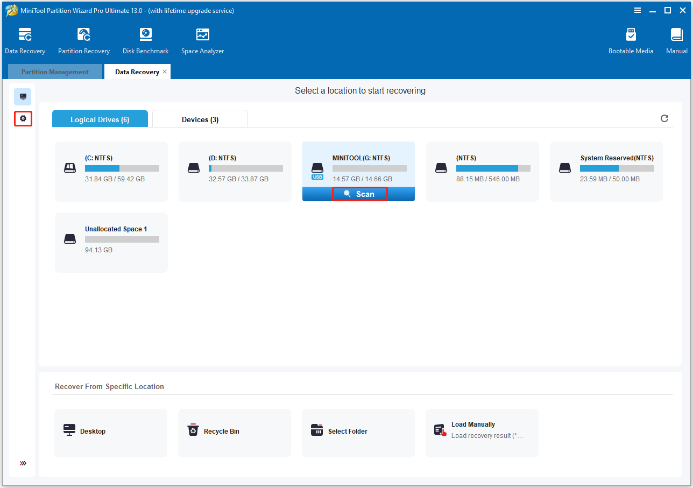
Task: Click Scan on the MINITOOL G drive
Action: (x=359, y=194)
